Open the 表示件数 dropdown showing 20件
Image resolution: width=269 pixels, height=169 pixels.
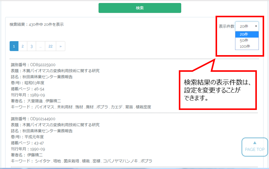tap(247, 26)
